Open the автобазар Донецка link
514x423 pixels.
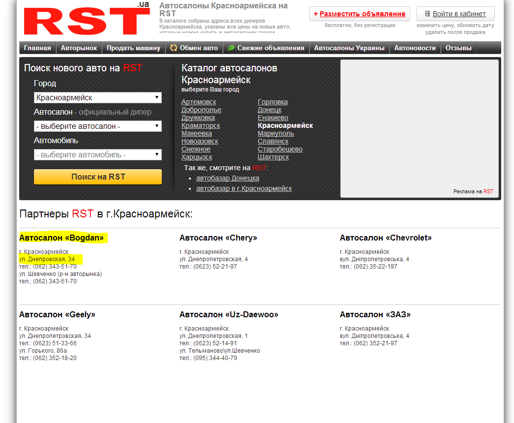tap(228, 178)
